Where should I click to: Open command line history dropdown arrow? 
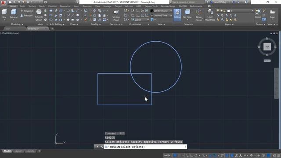[x=185, y=147]
